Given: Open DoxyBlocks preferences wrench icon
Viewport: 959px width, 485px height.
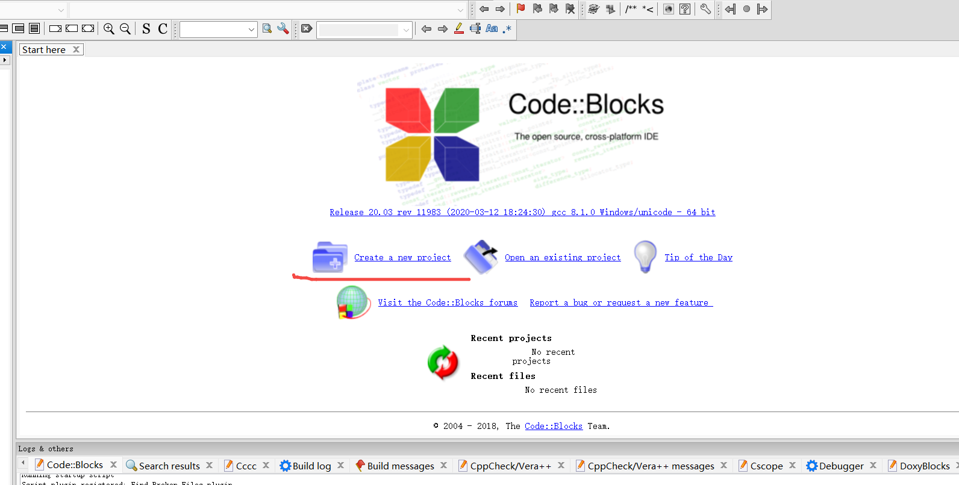Looking at the screenshot, I should point(705,9).
